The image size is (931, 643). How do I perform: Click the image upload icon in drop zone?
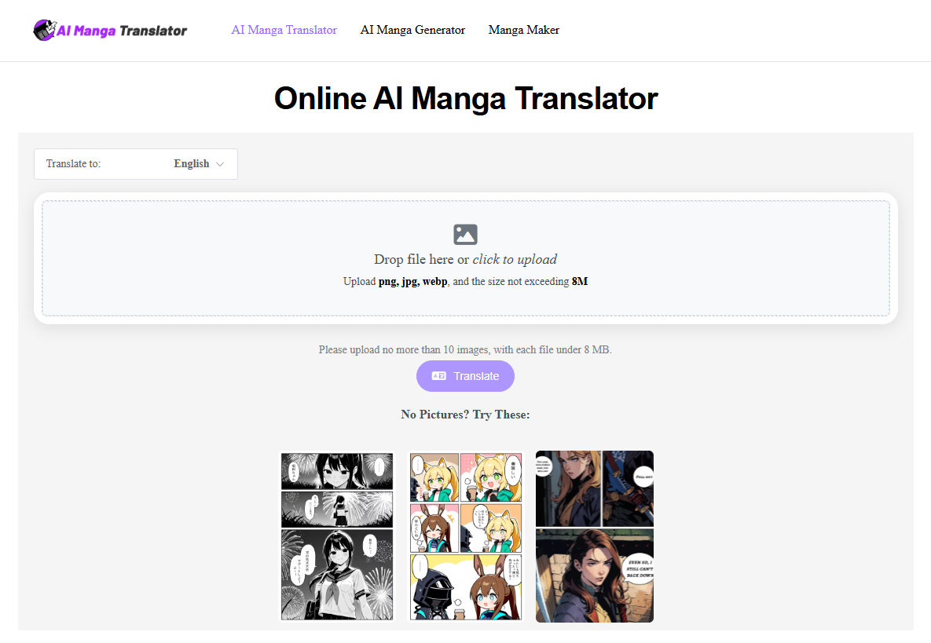pos(465,234)
